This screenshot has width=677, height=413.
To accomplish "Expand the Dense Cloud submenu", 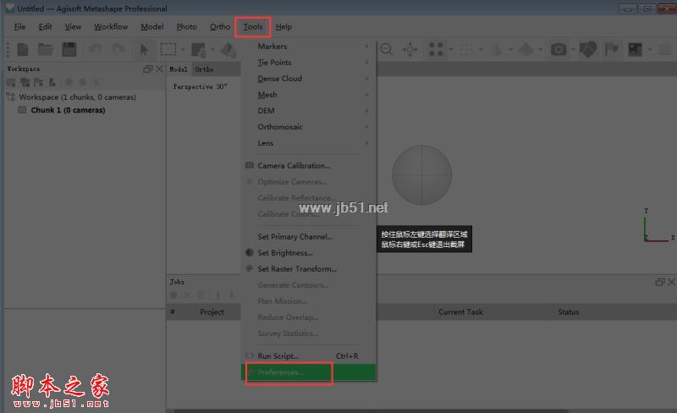I will point(308,79).
